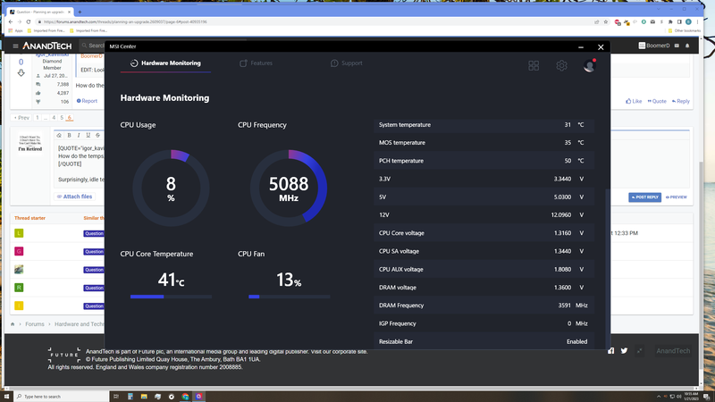
Task: Click the Report link on forum post
Action: 87,101
